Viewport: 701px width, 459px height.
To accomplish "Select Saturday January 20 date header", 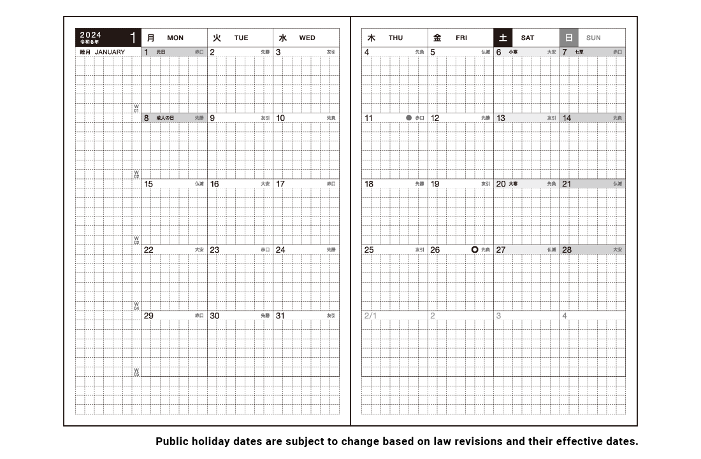I will [x=526, y=184].
